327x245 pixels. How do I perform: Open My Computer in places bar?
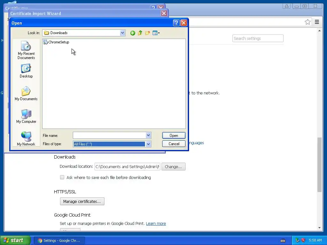pyautogui.click(x=26, y=116)
